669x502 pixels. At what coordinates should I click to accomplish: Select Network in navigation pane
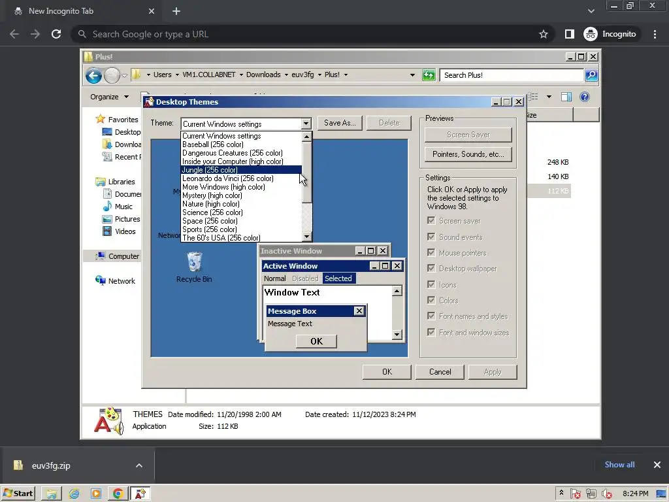(x=121, y=281)
